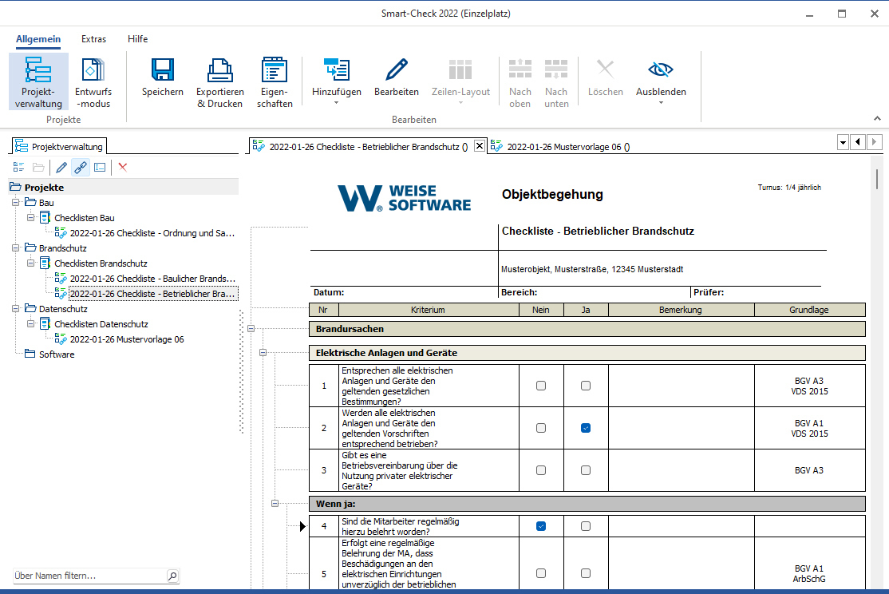The width and height of the screenshot is (889, 594).
Task: Open Eigenschaften for the checklist
Action: (275, 80)
